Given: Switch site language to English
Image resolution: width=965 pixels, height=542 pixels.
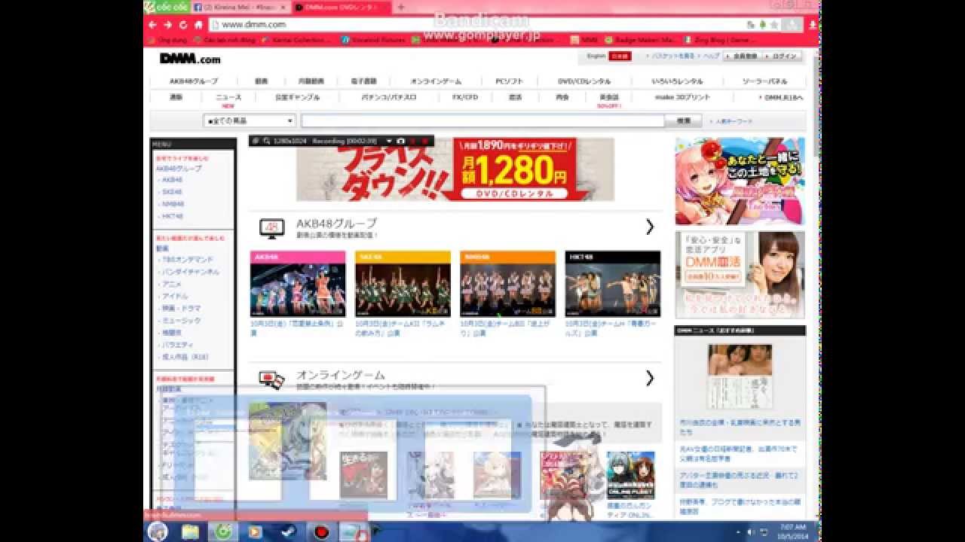Looking at the screenshot, I should point(596,56).
